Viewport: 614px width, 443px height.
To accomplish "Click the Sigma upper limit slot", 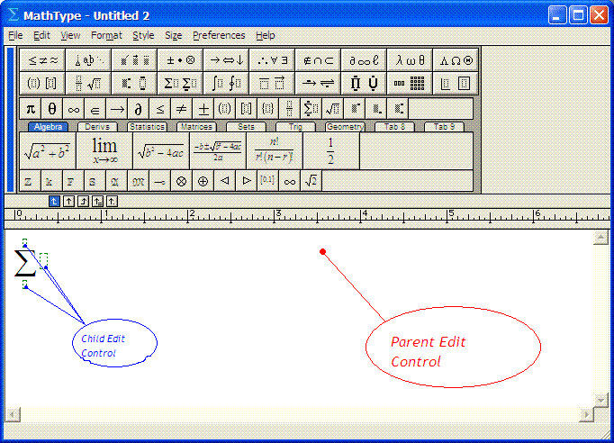I will point(24,242).
